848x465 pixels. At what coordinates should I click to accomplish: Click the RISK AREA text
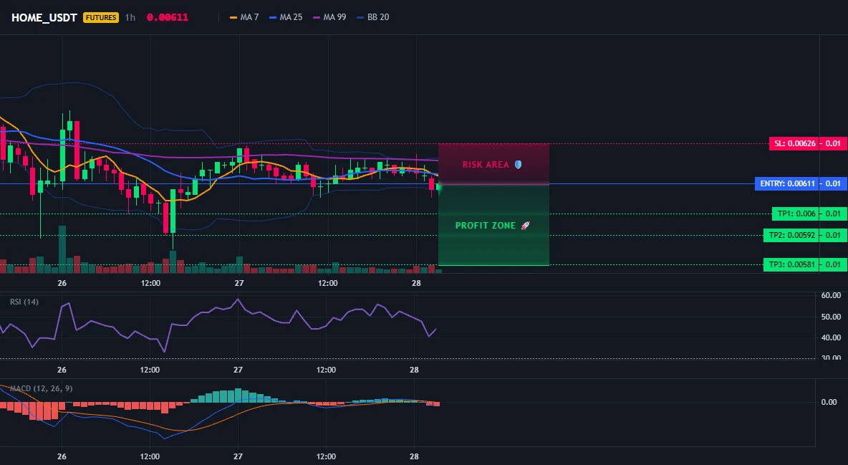tap(486, 165)
